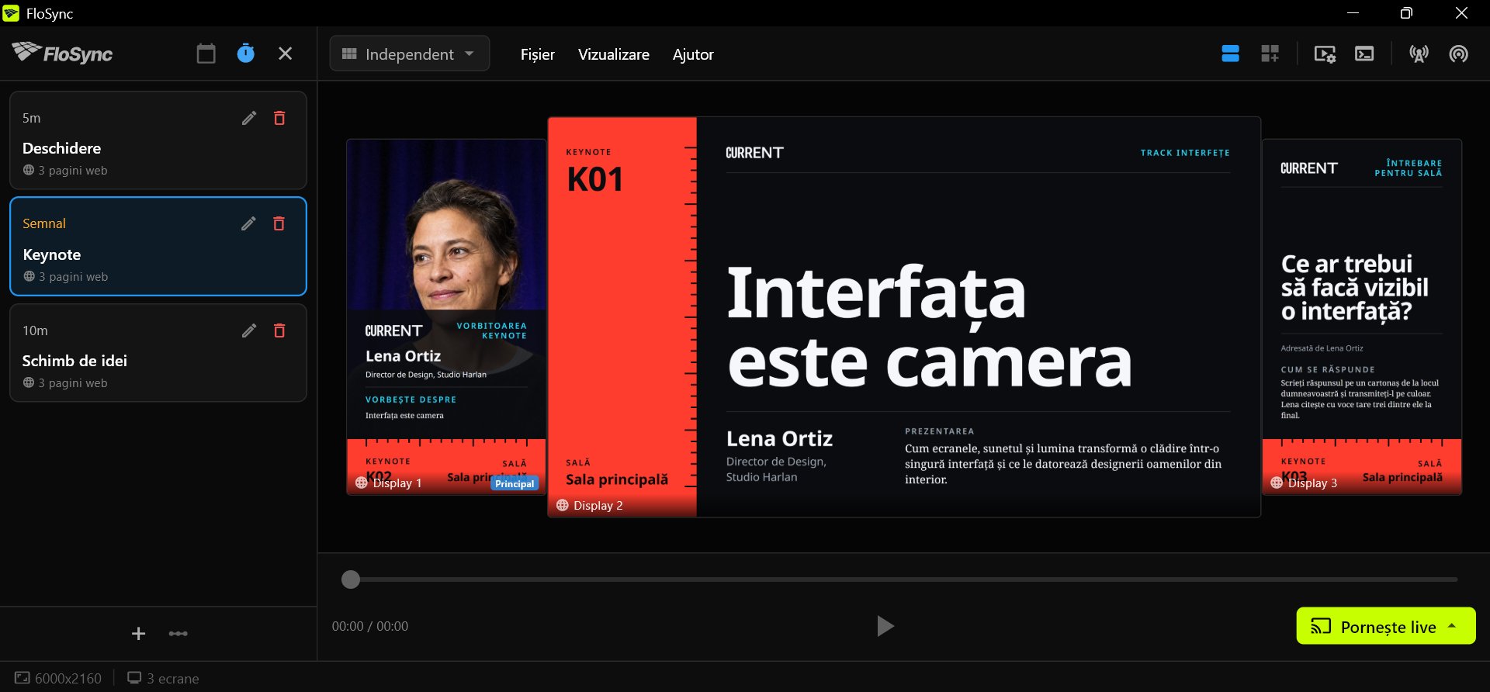
Task: Click the 3 ecrane status entry
Action: point(163,678)
